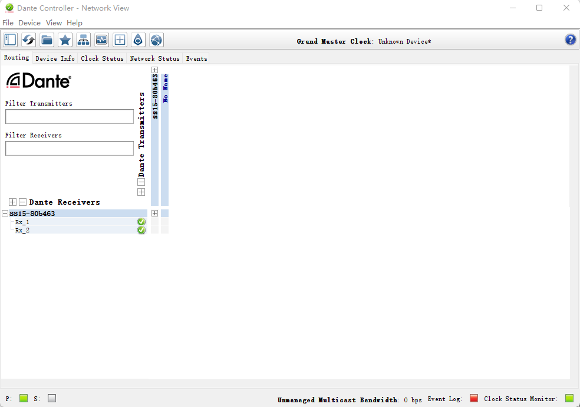Image resolution: width=580 pixels, height=407 pixels.
Task: Click the Rx_2 green checkmark status icon
Action: (x=141, y=230)
